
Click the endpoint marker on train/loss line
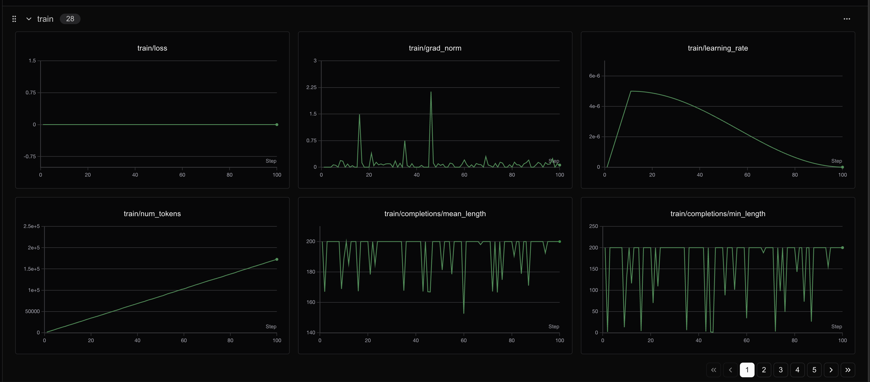tap(277, 125)
